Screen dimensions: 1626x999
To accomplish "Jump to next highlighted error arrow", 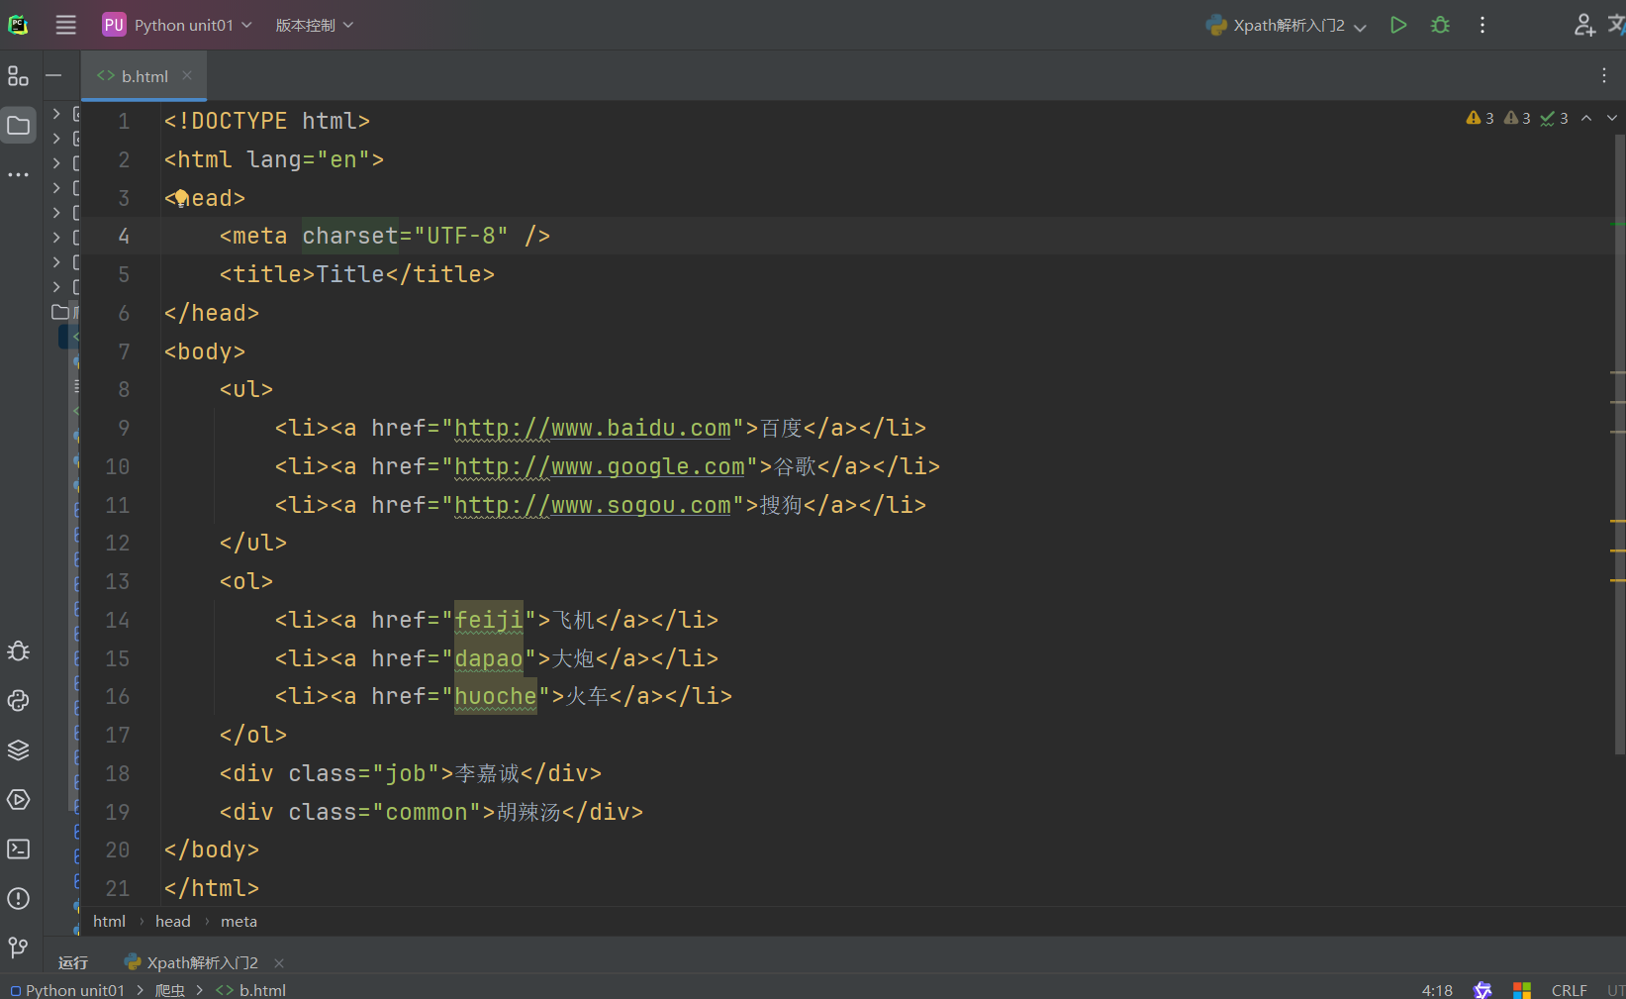I will pyautogui.click(x=1612, y=118).
